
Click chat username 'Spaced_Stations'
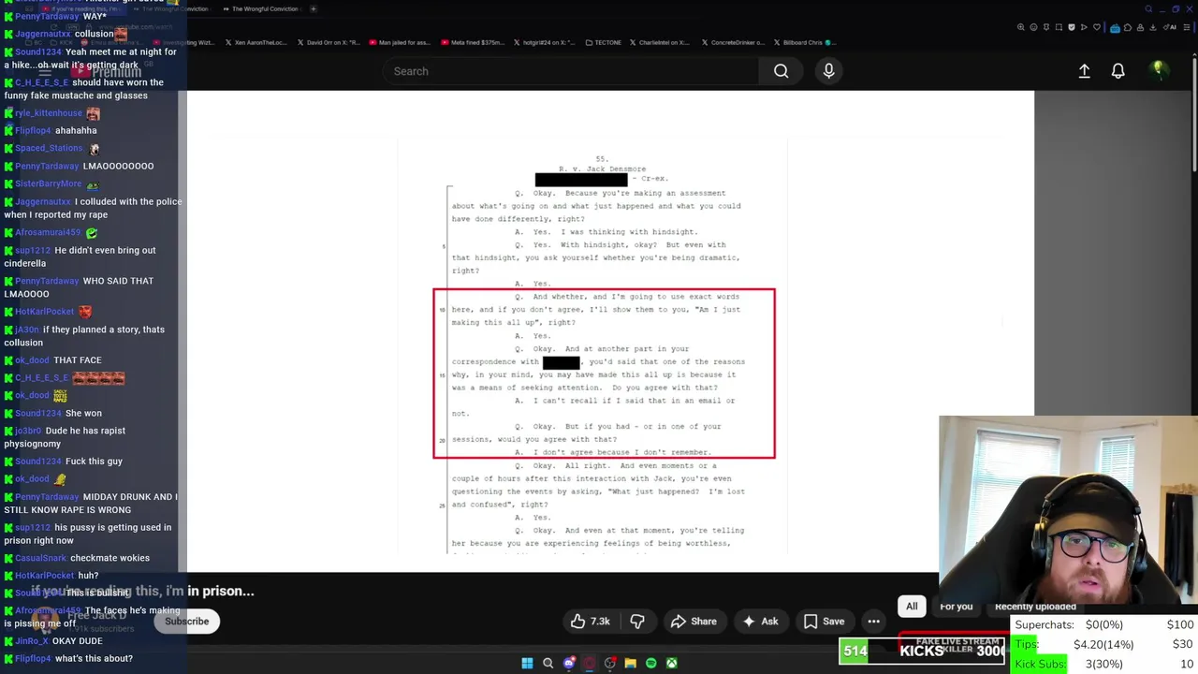coord(49,148)
